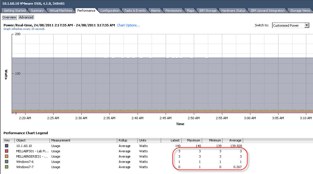Open the Switch to chart dropdown
This screenshot has width=313, height=174.
tap(307, 25)
